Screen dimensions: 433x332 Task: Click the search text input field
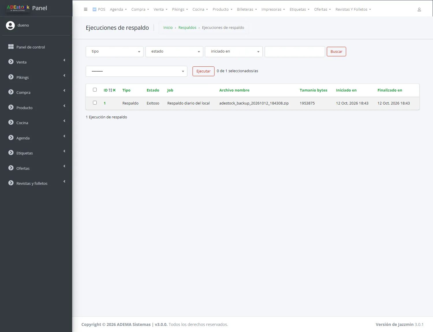click(x=295, y=52)
